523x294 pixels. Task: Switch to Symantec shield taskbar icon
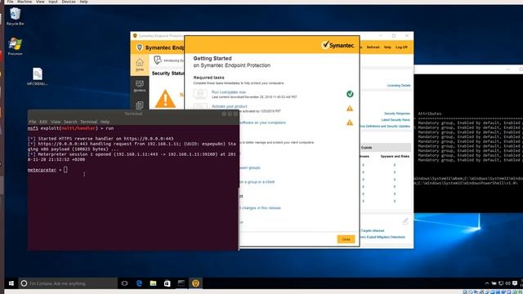195,283
